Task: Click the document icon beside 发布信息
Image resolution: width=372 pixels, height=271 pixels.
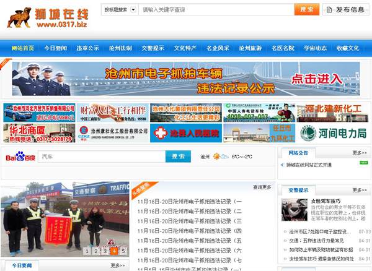Action: coord(329,10)
